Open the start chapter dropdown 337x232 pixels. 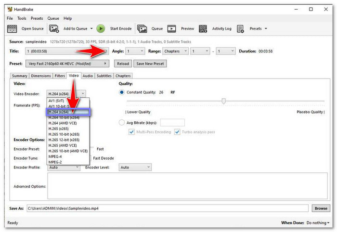tap(200, 51)
